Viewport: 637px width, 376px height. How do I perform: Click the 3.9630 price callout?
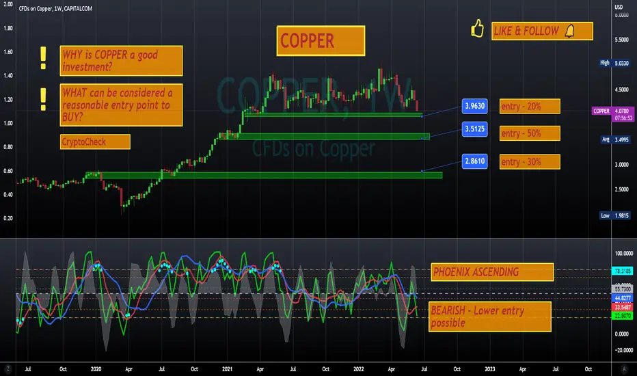pos(474,106)
